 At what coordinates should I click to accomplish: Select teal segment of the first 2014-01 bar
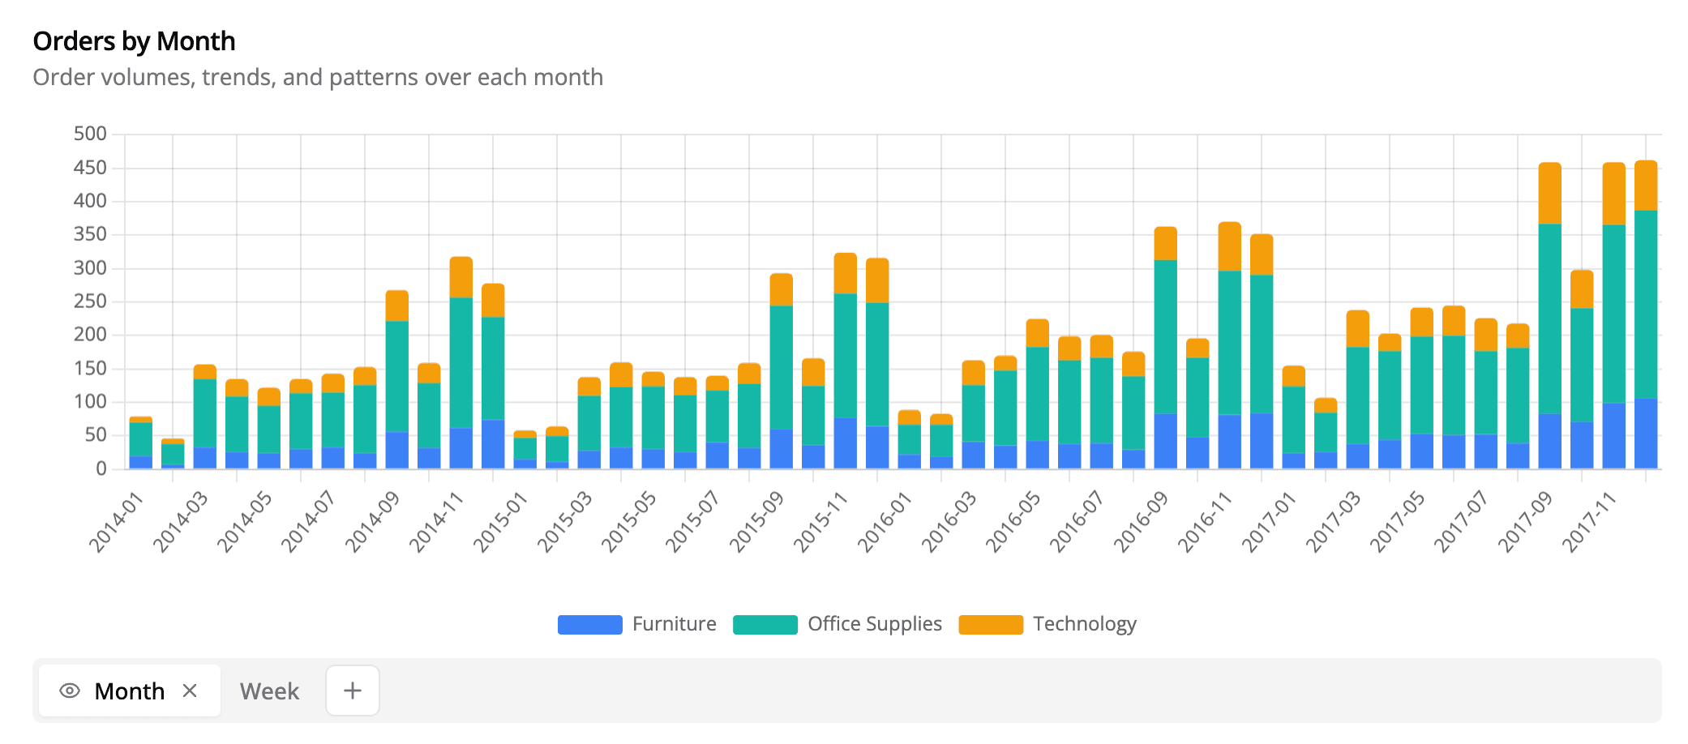pyautogui.click(x=140, y=438)
